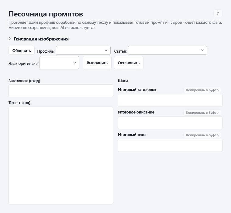
Task: Open the help question mark button
Action: click(218, 14)
